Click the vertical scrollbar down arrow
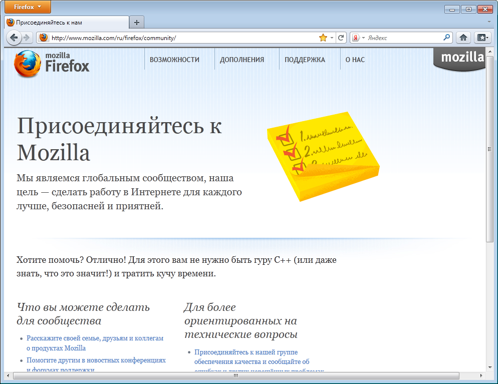Screen dimensions: 498x384 coord(489,367)
